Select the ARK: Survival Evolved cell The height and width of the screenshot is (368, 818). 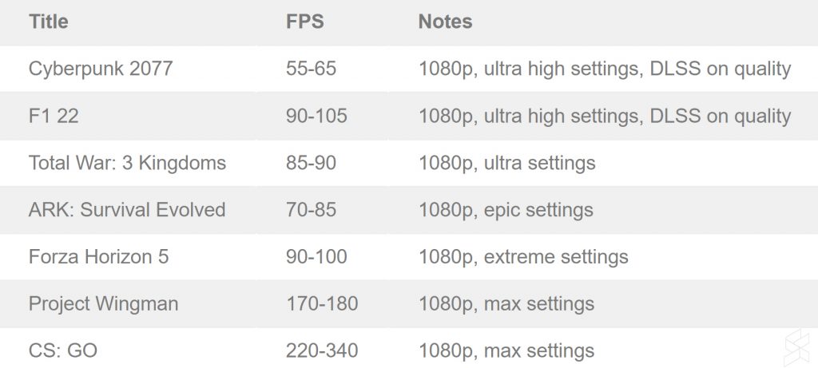(x=127, y=210)
